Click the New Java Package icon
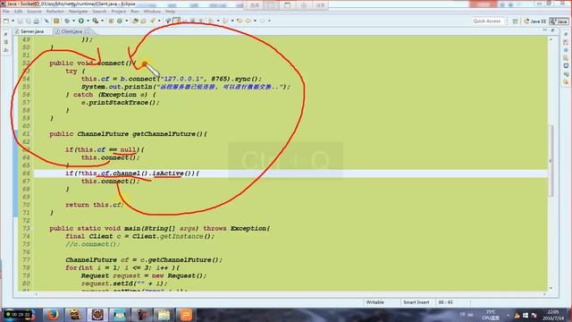Screen dimensions: 572x322 pyautogui.click(x=111, y=21)
